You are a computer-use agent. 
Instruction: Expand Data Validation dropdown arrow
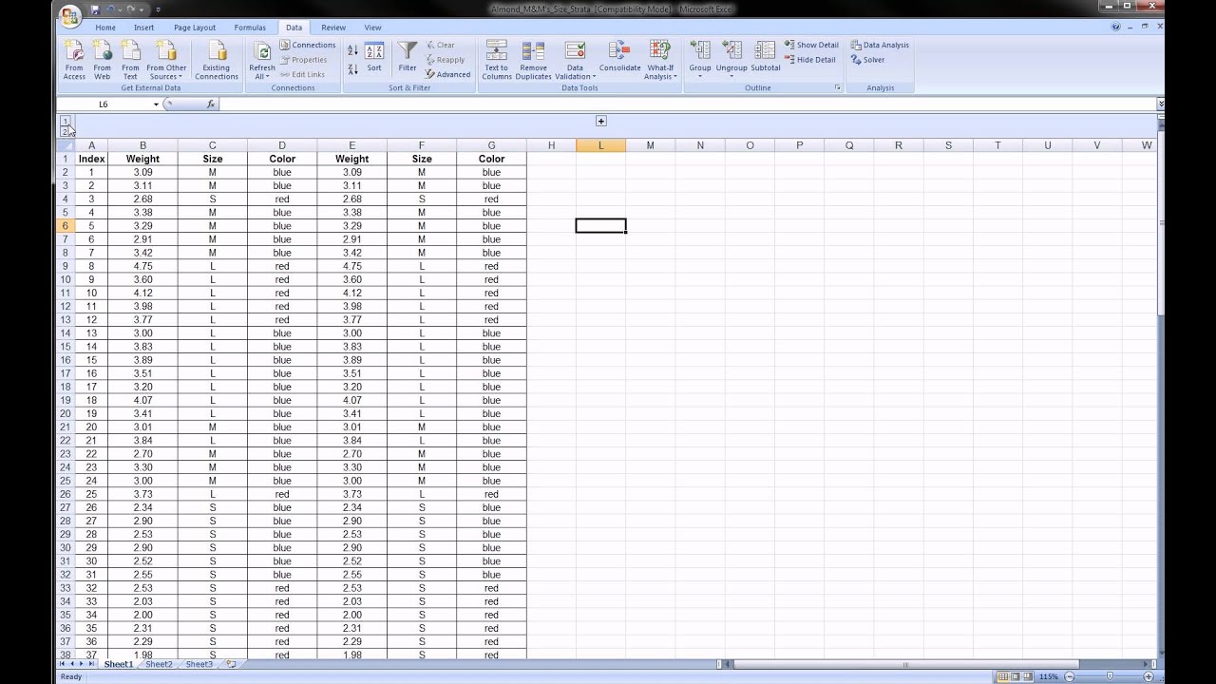594,77
